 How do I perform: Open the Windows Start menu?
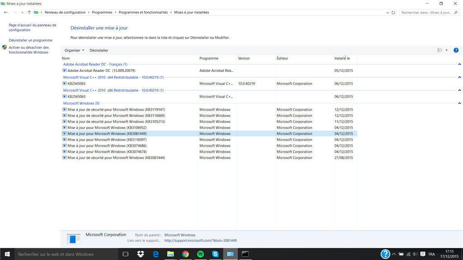pos(7,254)
